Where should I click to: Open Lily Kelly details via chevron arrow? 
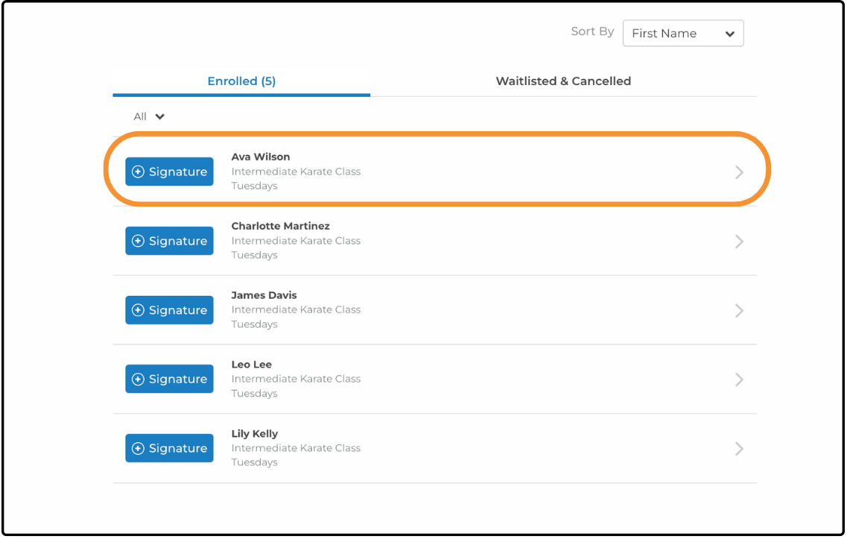pos(740,449)
